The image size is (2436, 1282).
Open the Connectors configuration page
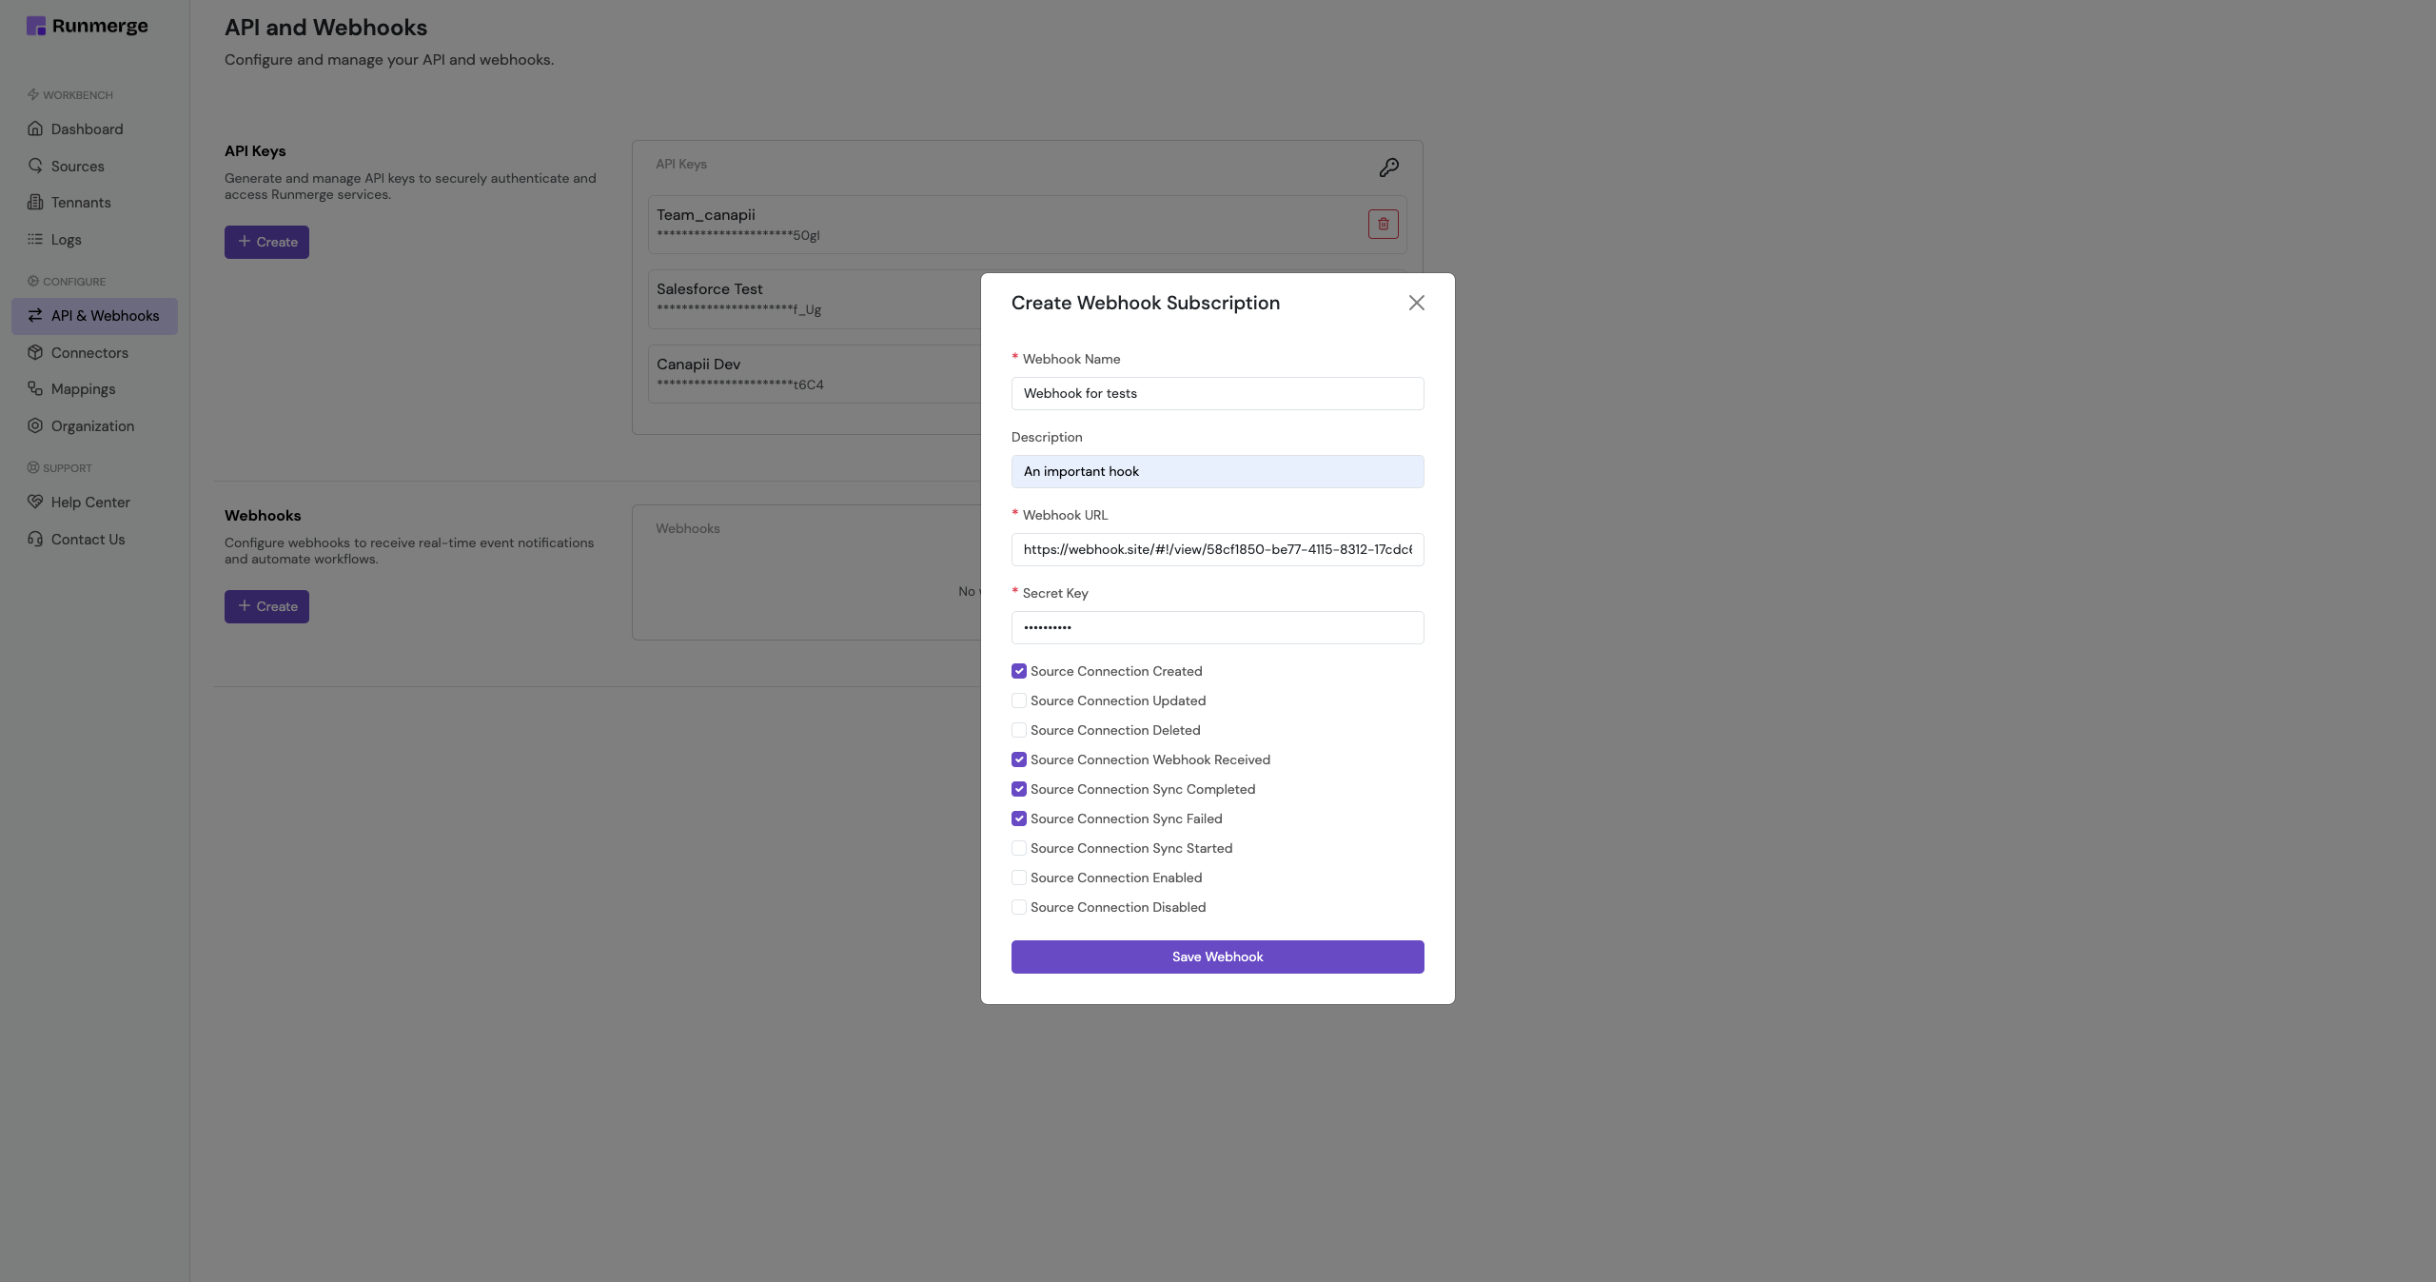pos(89,352)
